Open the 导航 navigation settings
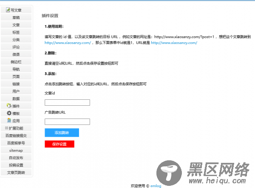 [x=16, y=69]
